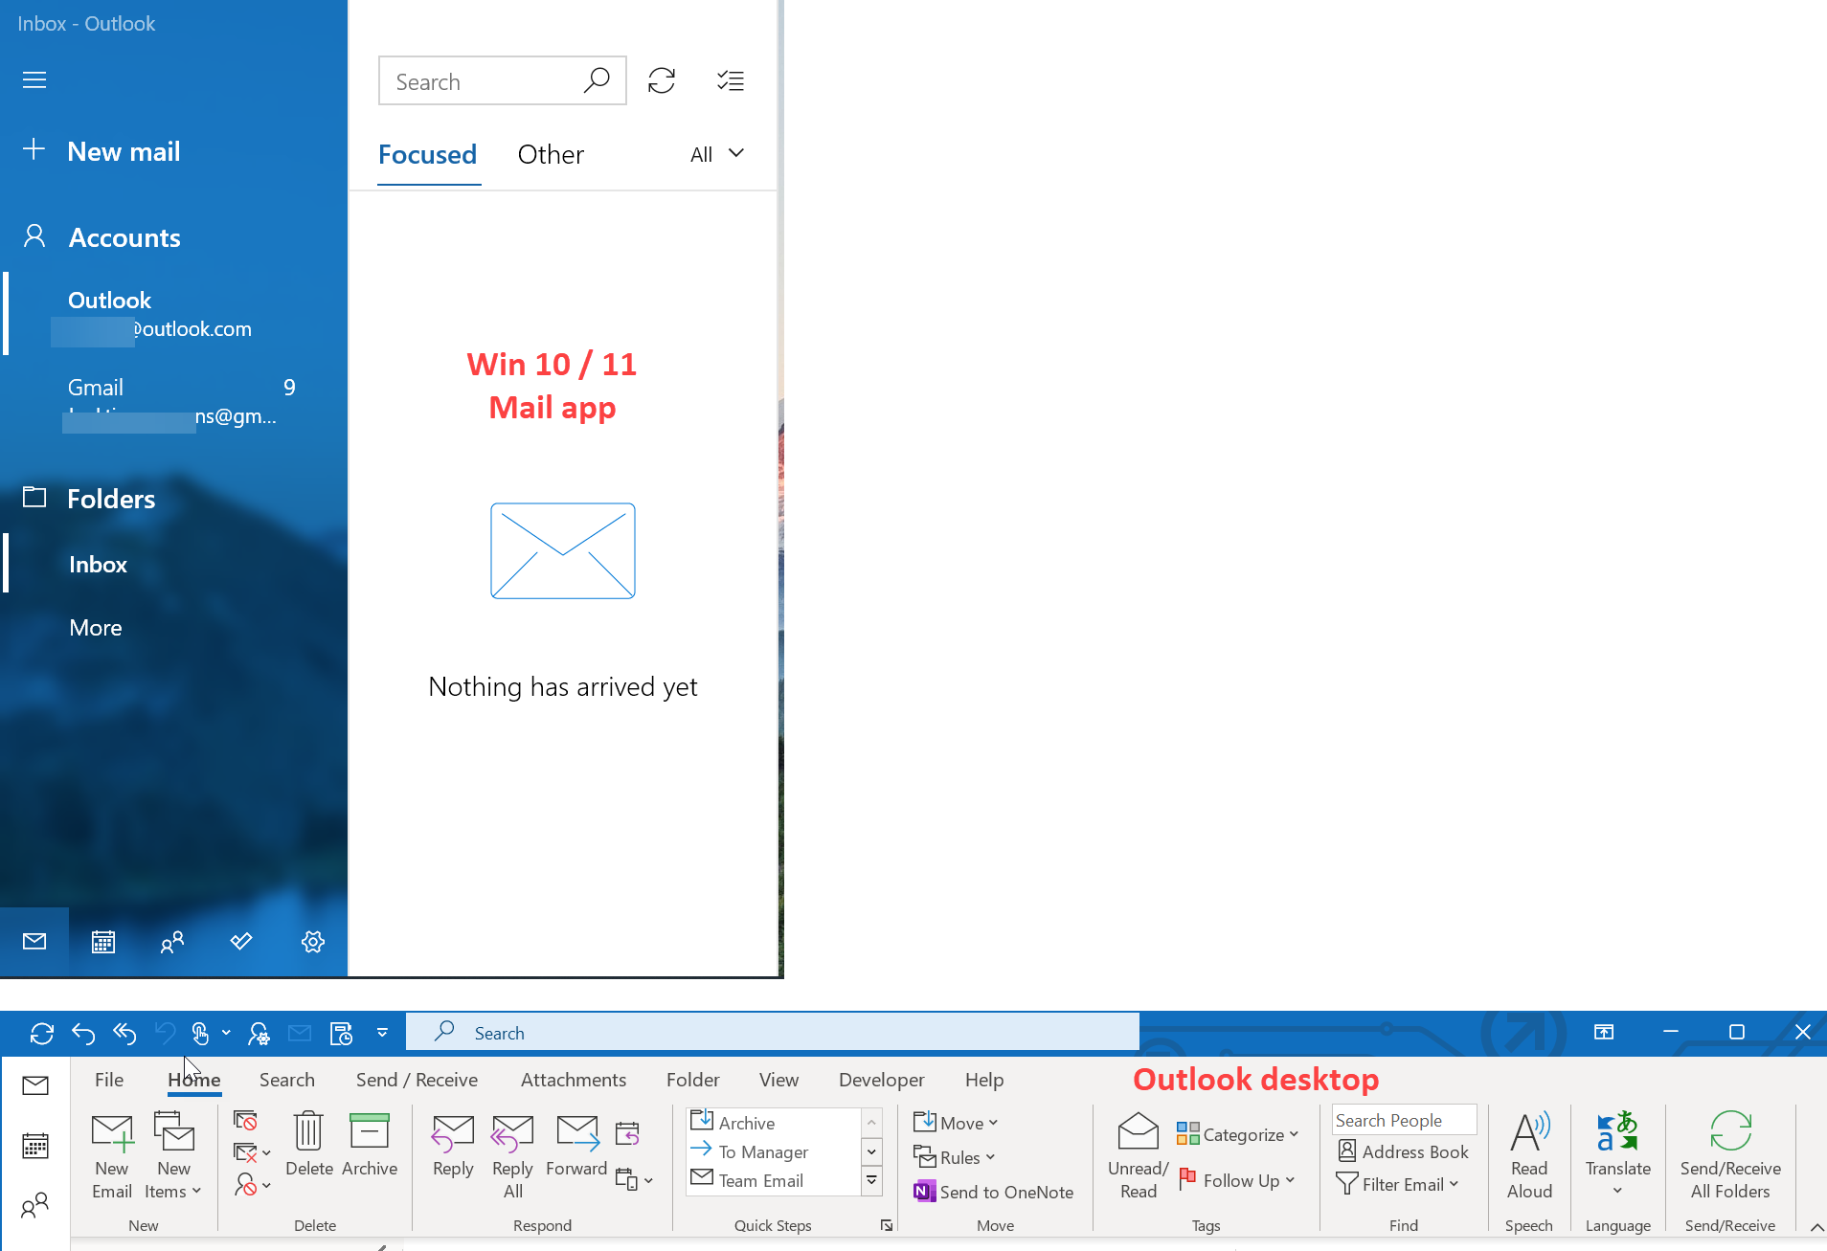
Task: Click the sync refresh icon in Mail app
Action: pyautogui.click(x=662, y=80)
